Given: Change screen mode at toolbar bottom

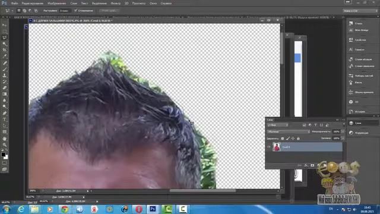Looking at the screenshot, I should [4, 169].
